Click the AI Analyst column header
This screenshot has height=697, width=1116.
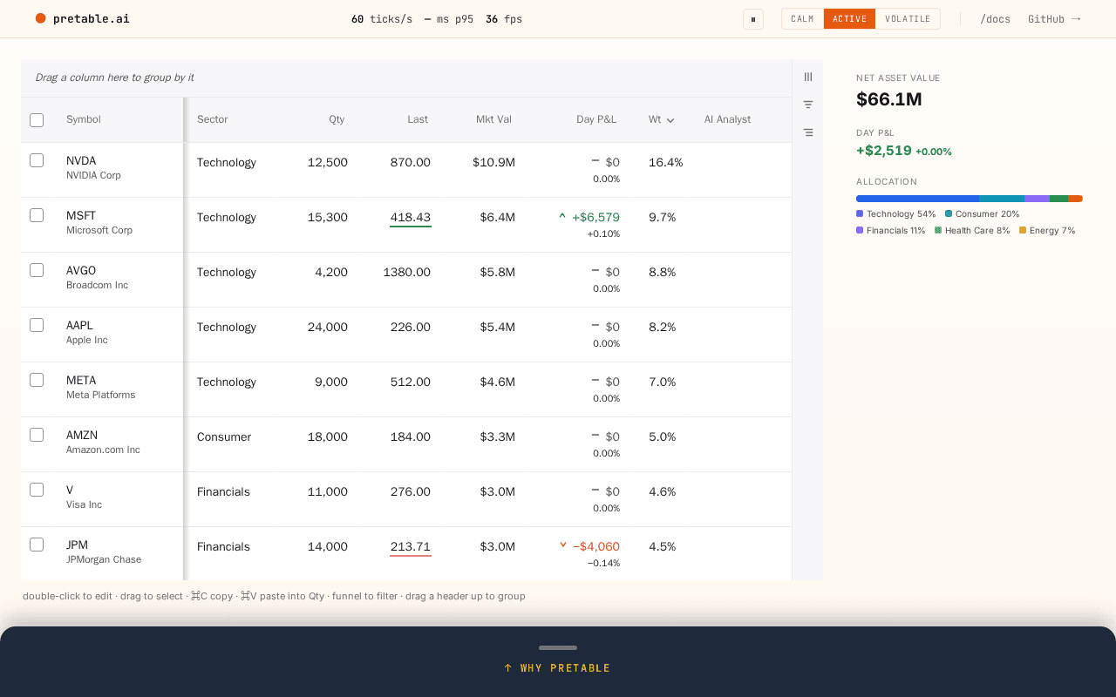pyautogui.click(x=727, y=119)
